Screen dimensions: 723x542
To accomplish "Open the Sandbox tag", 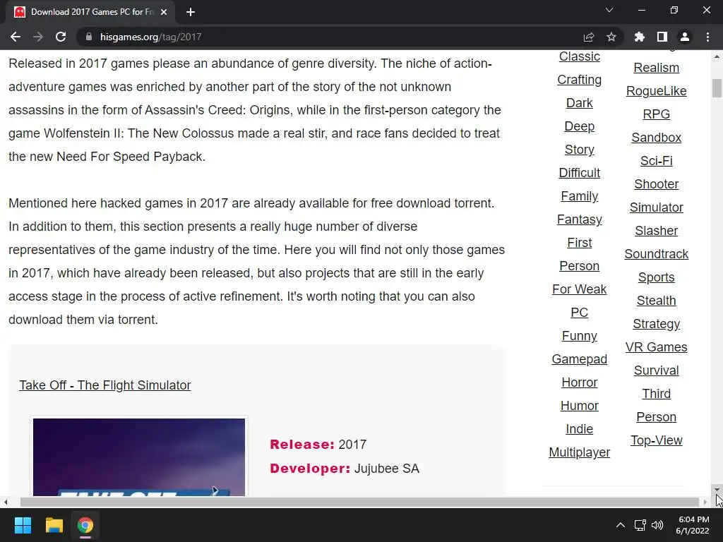I will (657, 138).
